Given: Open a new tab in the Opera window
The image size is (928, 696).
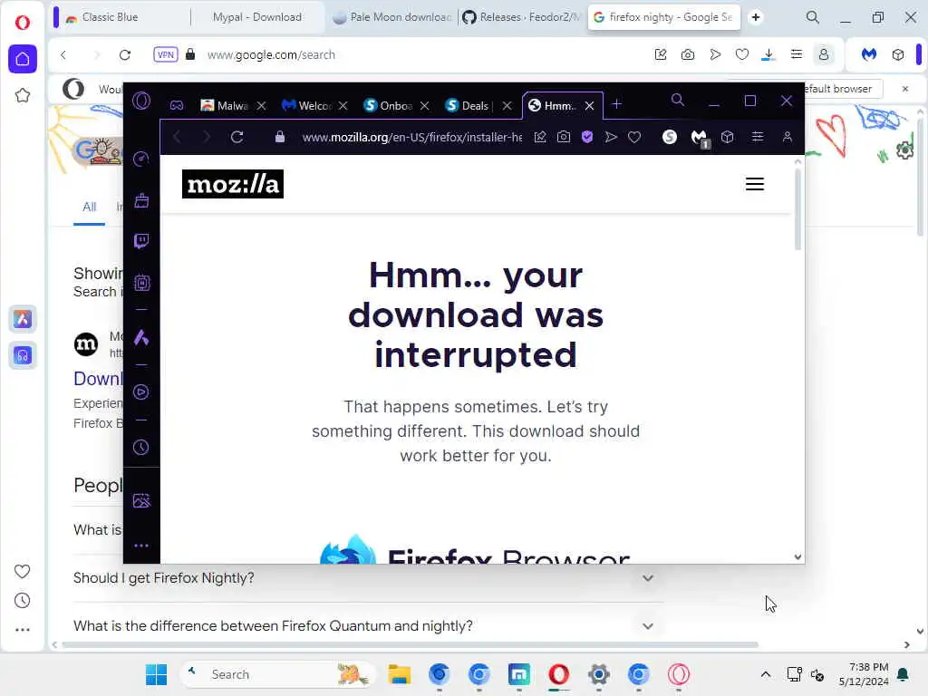Looking at the screenshot, I should point(756,17).
